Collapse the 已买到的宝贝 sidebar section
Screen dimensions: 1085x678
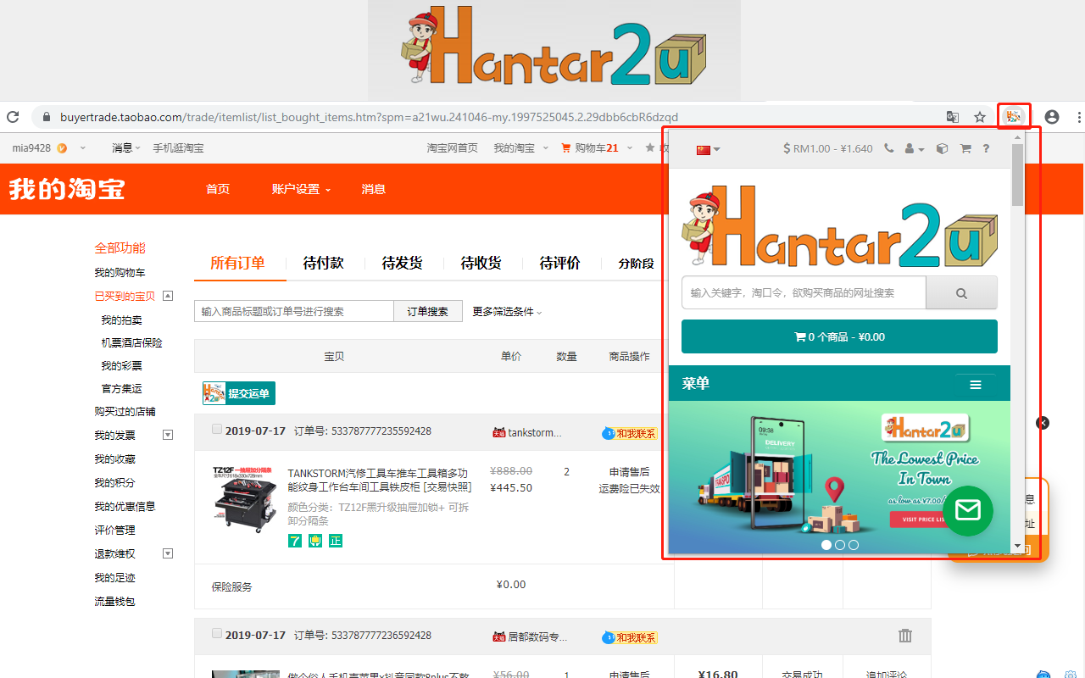tap(168, 296)
